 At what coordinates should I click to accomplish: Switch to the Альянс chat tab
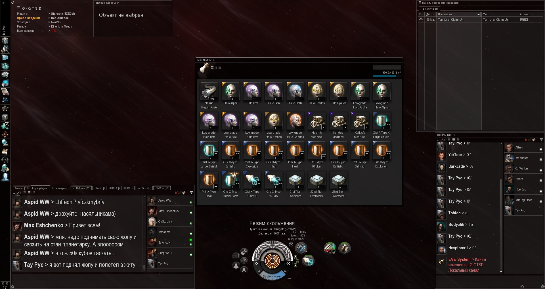point(22,188)
